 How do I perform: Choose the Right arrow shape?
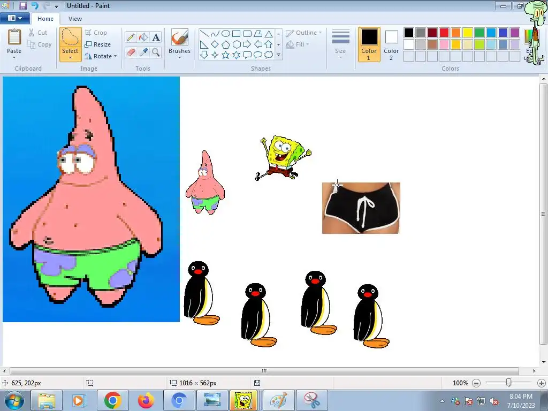(247, 44)
